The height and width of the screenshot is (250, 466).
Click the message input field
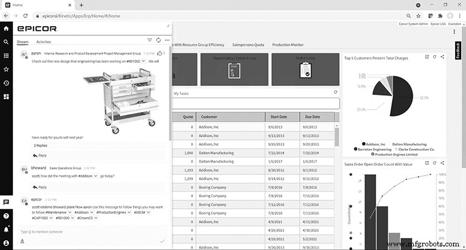click(92, 232)
